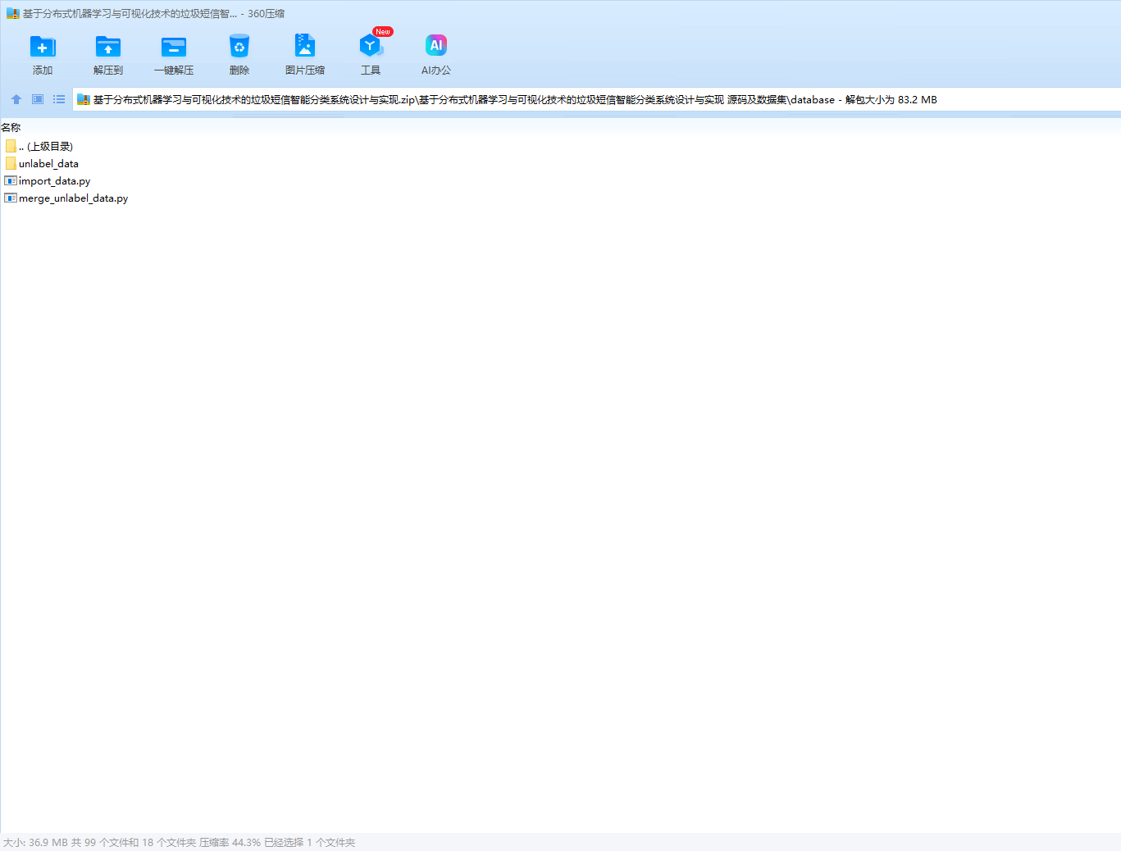Select the .. (上级目录) parent folder row
The image size is (1121, 851).
click(39, 146)
